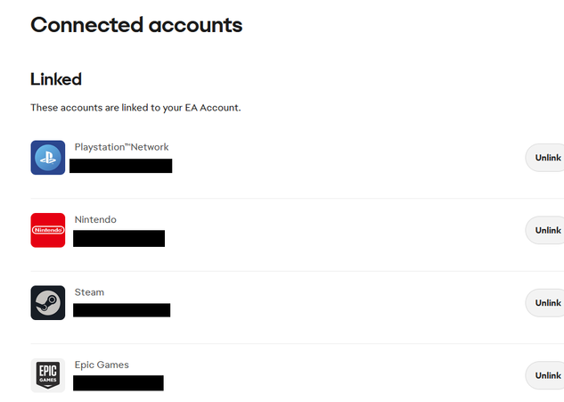This screenshot has height=402, width=564.
Task: Select the Nintendo label text
Action: click(x=95, y=219)
